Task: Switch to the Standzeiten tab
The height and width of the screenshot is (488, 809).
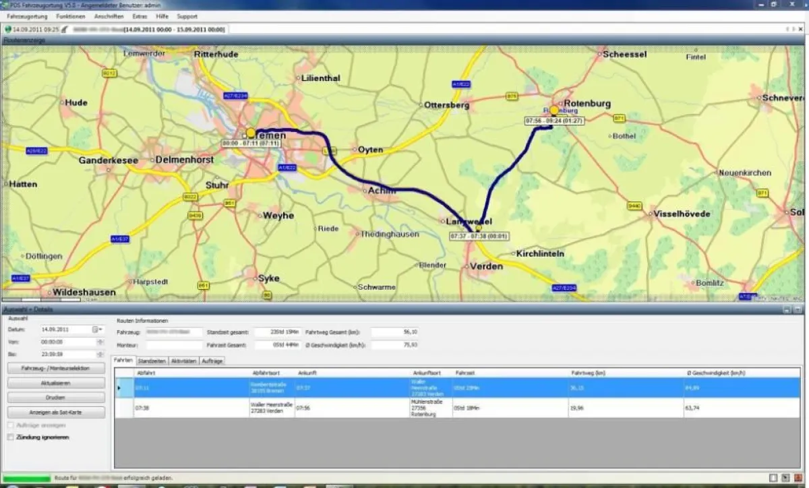Action: (x=152, y=361)
